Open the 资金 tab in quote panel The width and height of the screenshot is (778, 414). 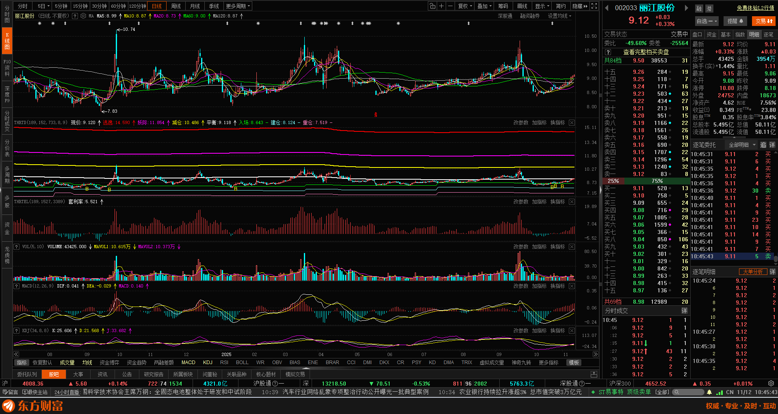[711, 34]
